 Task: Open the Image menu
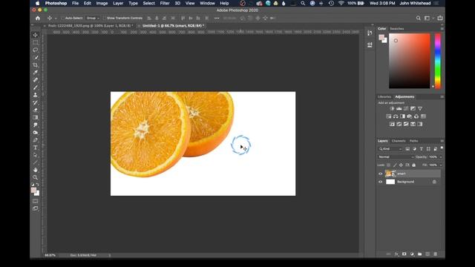tap(102, 3)
